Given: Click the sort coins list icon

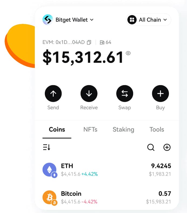Looking at the screenshot, I should click(47, 147).
